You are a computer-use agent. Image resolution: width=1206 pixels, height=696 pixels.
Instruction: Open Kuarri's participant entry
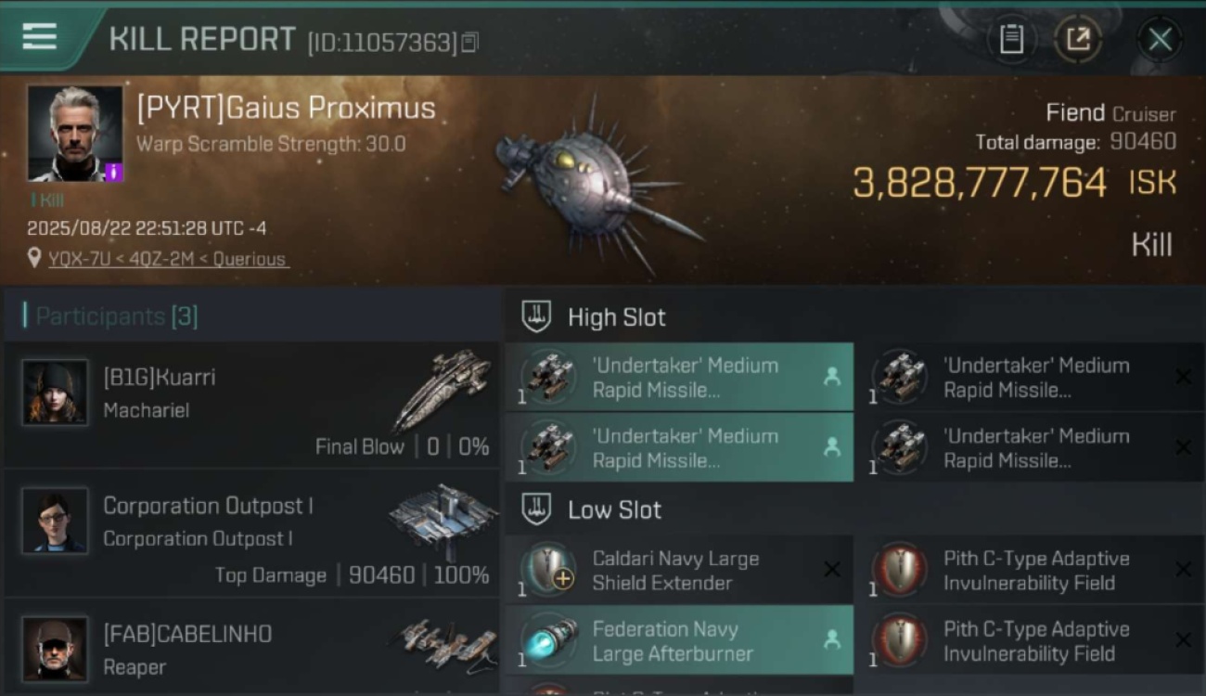[252, 405]
